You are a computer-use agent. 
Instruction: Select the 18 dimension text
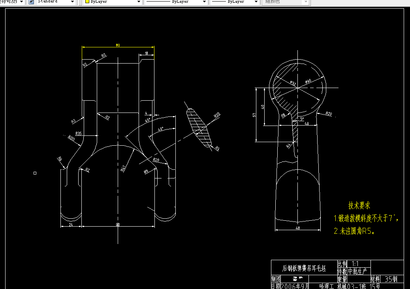[147, 53]
